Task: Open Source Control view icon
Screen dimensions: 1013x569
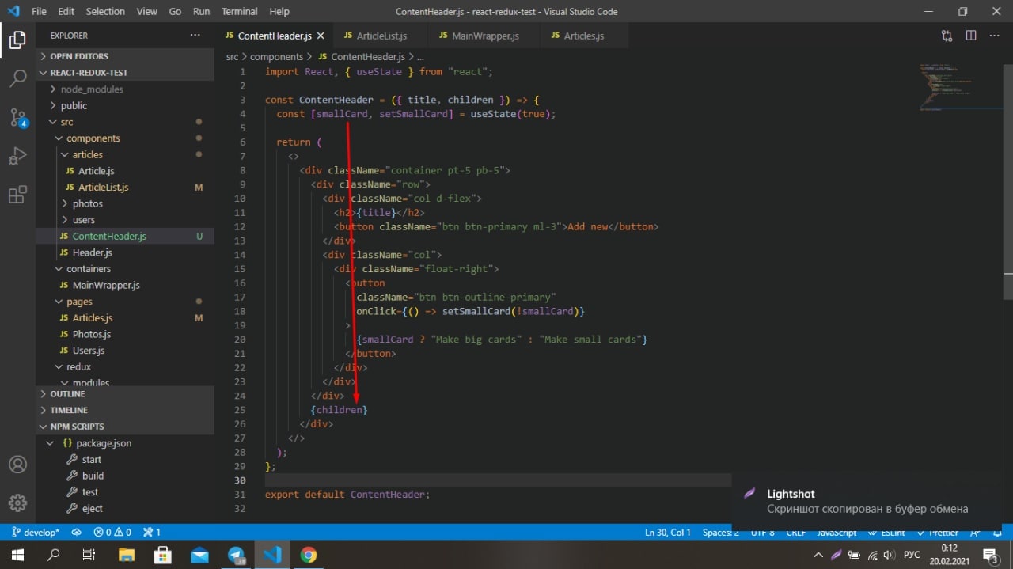Action: click(x=17, y=118)
